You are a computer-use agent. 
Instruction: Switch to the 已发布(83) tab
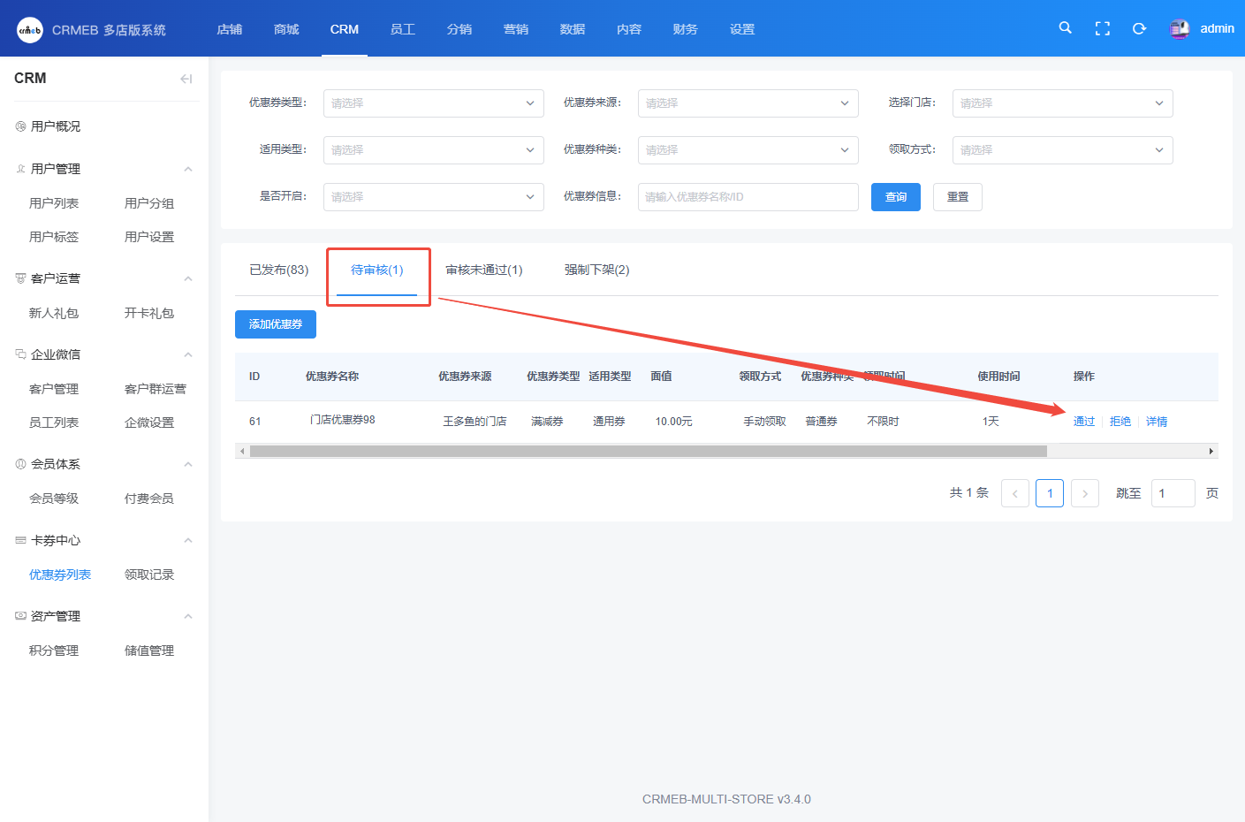click(x=278, y=270)
